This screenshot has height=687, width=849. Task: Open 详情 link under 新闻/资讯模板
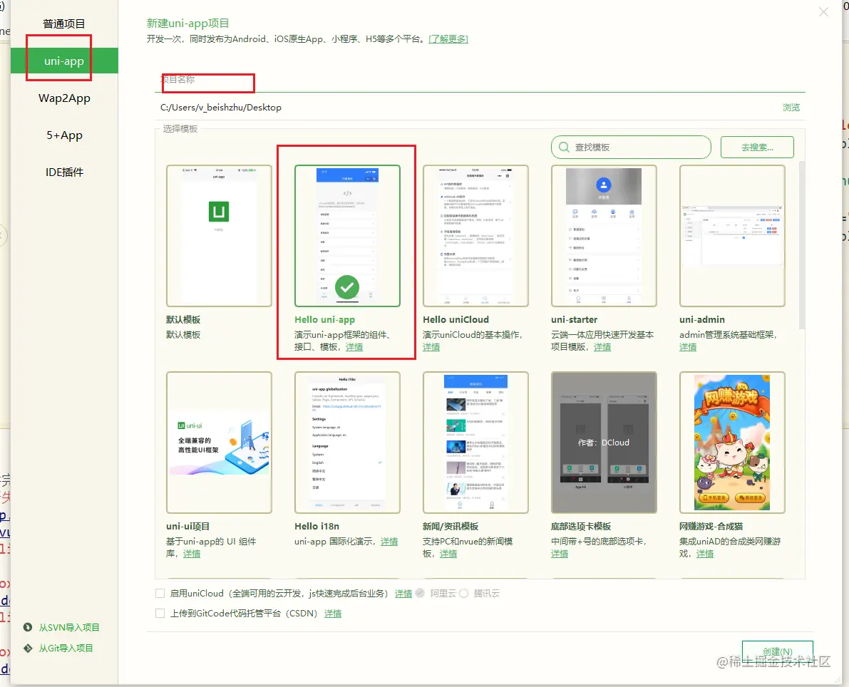pyautogui.click(x=448, y=554)
